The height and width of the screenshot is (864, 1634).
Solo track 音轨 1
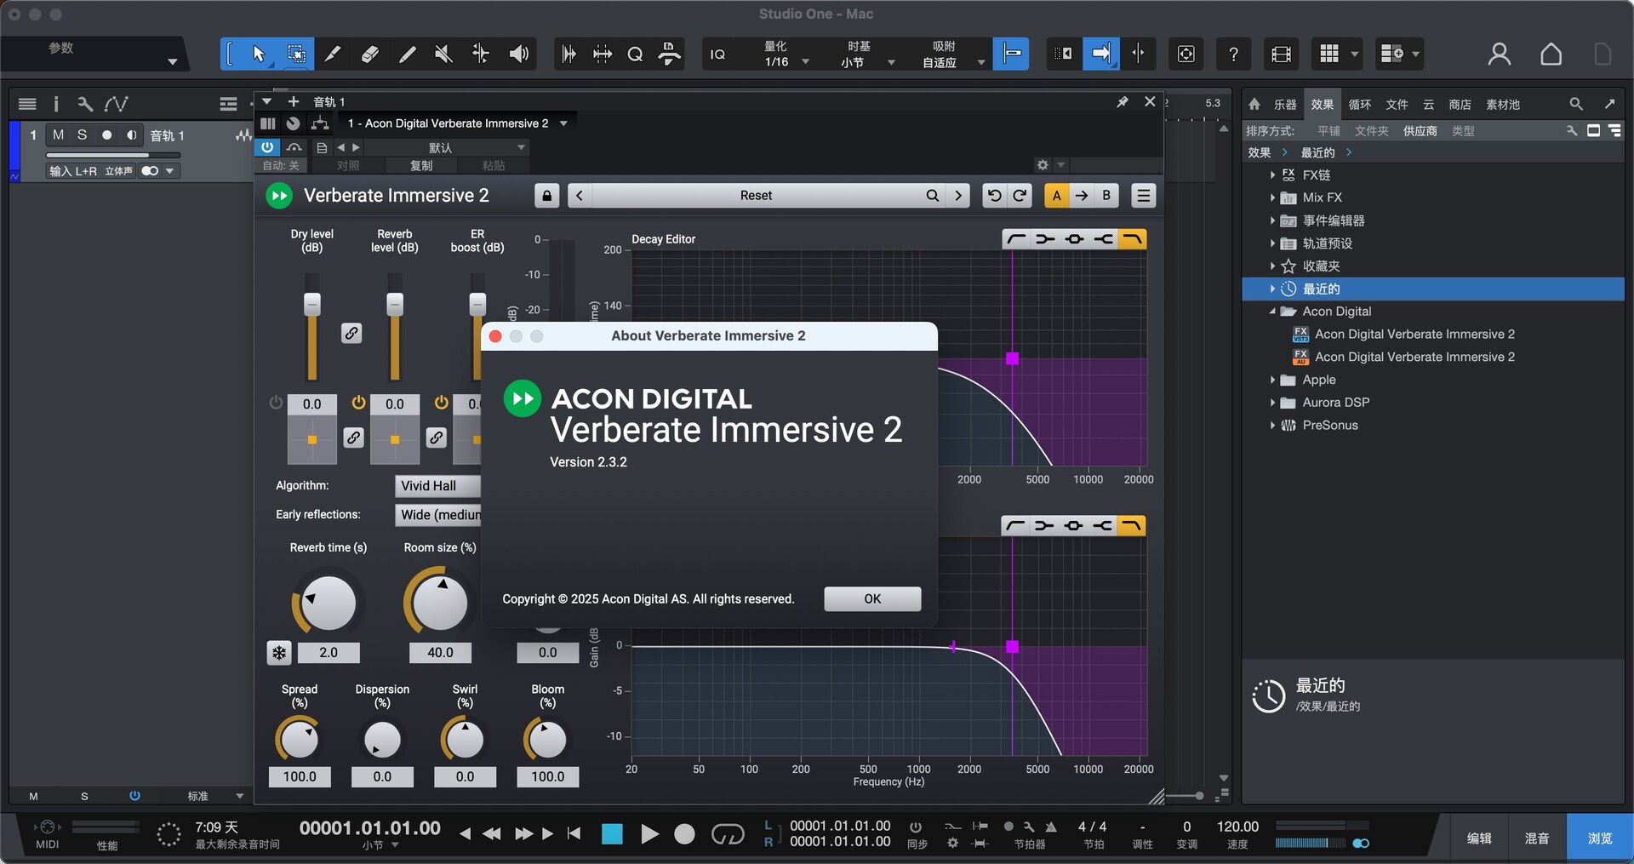82,135
